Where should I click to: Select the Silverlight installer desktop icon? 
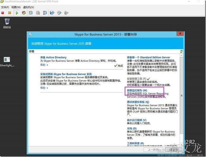click(7, 62)
